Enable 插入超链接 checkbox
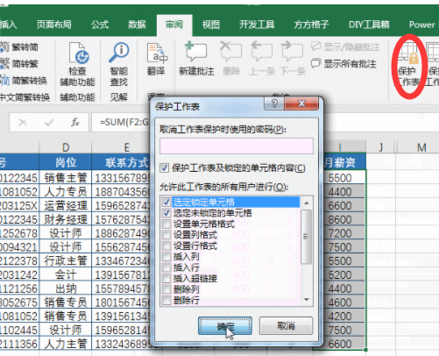This screenshot has height=356, width=439. pos(166,279)
